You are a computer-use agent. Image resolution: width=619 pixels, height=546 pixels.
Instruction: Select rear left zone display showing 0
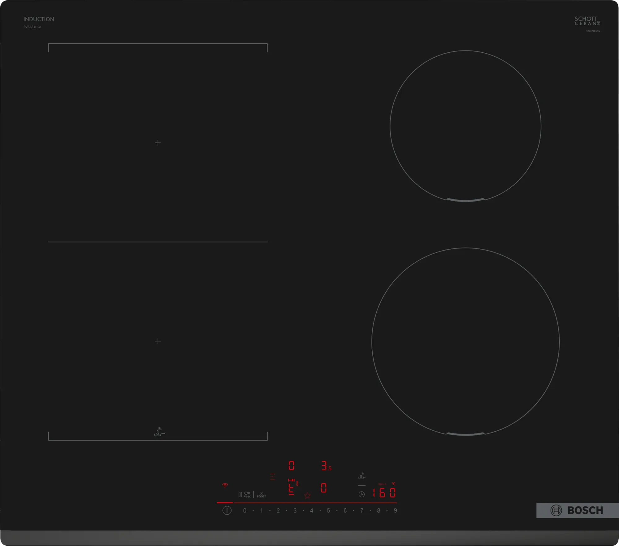291,465
